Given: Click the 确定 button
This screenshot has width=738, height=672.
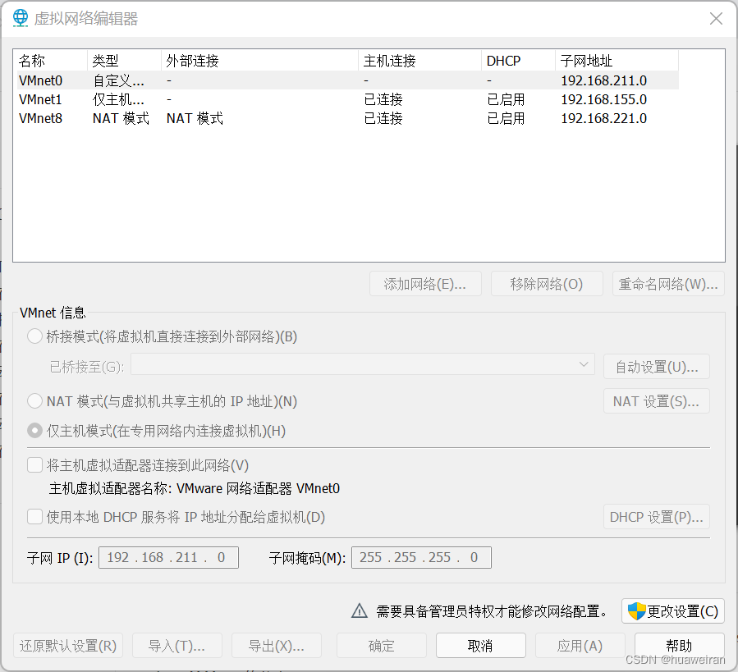Looking at the screenshot, I should [x=381, y=645].
